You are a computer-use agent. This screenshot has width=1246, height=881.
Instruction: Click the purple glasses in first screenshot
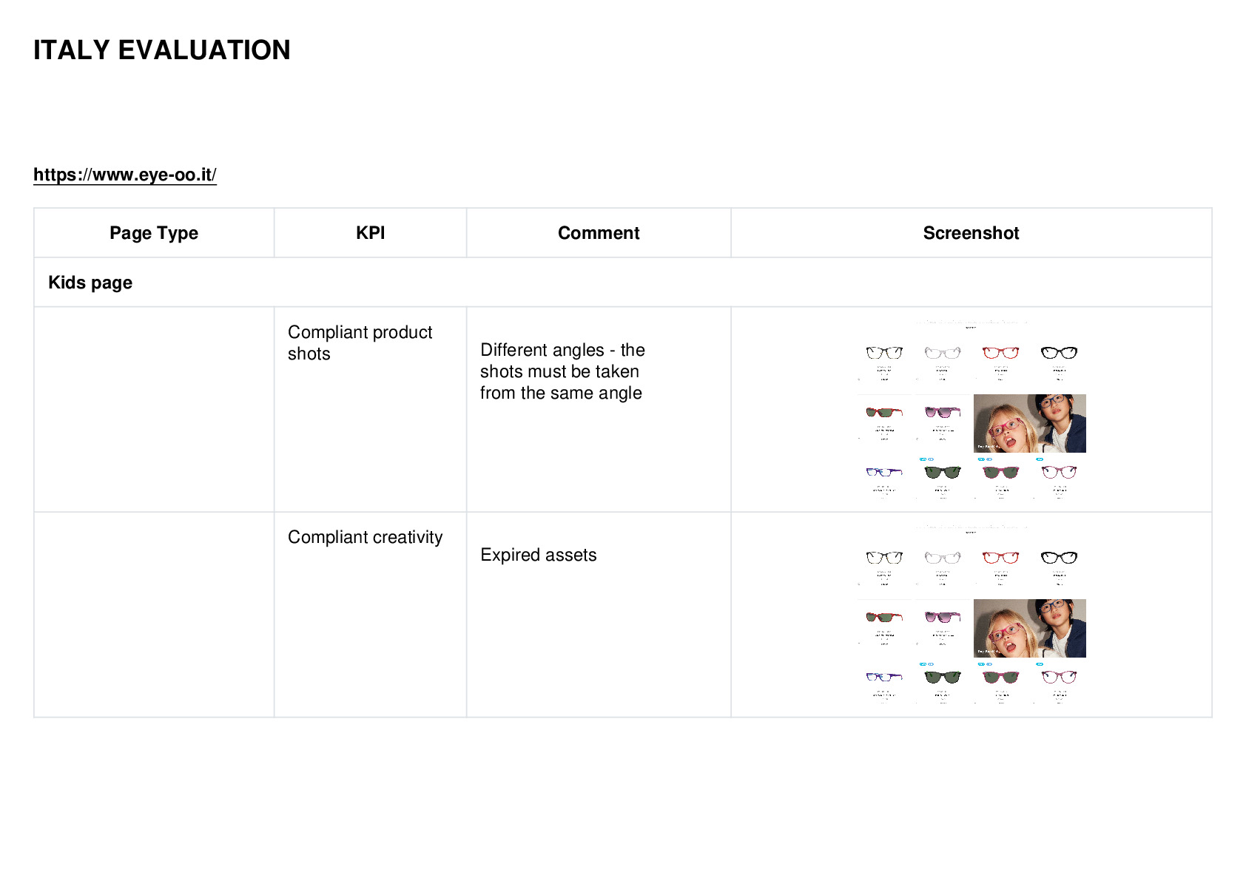[x=884, y=471]
